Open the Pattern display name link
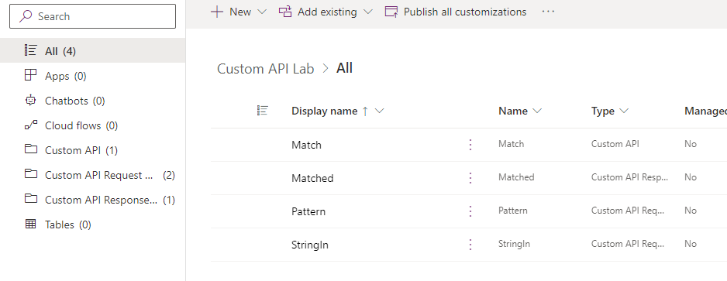Image resolution: width=727 pixels, height=281 pixels. point(308,211)
